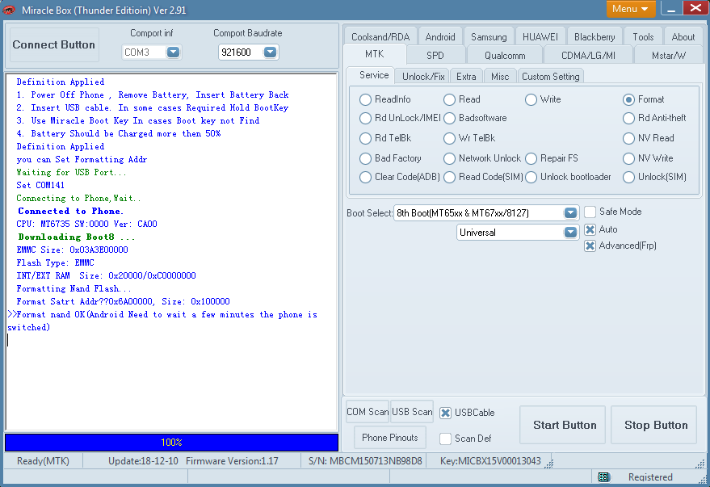The height and width of the screenshot is (487, 710).
Task: Select the Clear Code(ADB) option
Action: (x=365, y=178)
